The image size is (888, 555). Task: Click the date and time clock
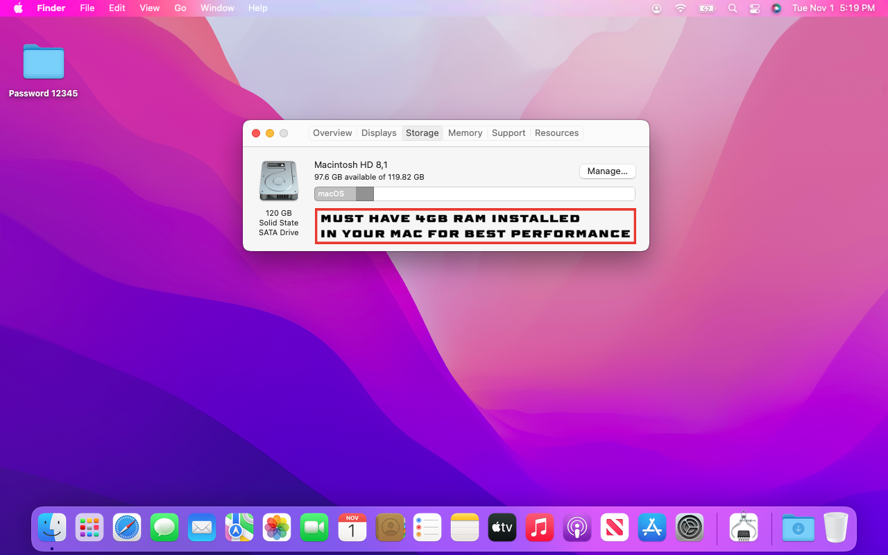(x=833, y=8)
